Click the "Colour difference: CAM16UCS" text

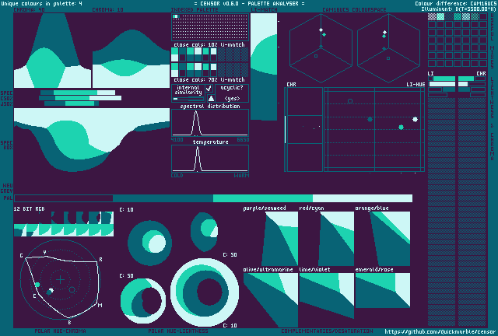point(455,4)
